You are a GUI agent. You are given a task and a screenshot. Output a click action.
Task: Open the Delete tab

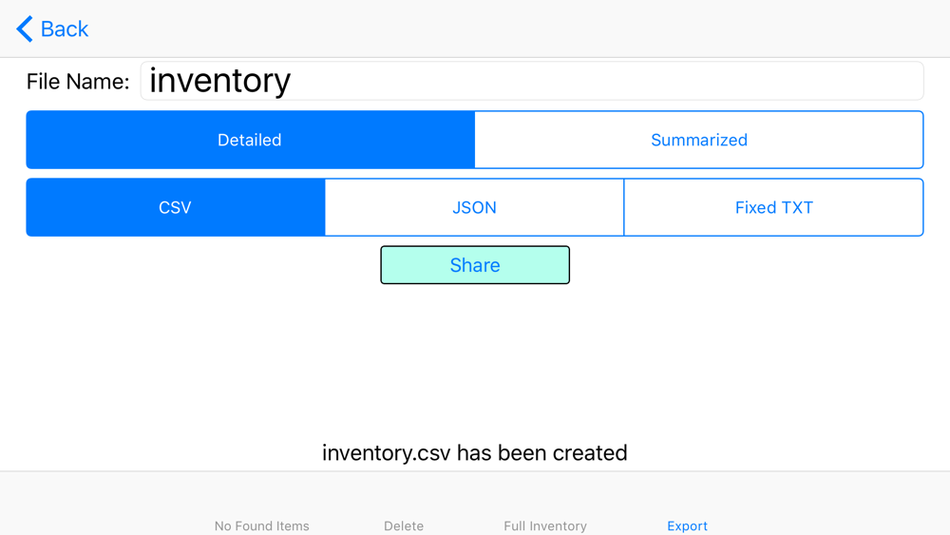coord(404,525)
